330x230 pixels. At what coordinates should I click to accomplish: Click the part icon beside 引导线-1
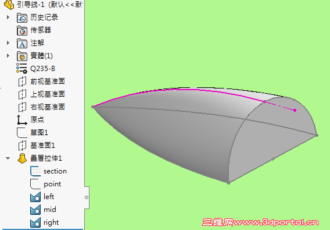(9, 5)
